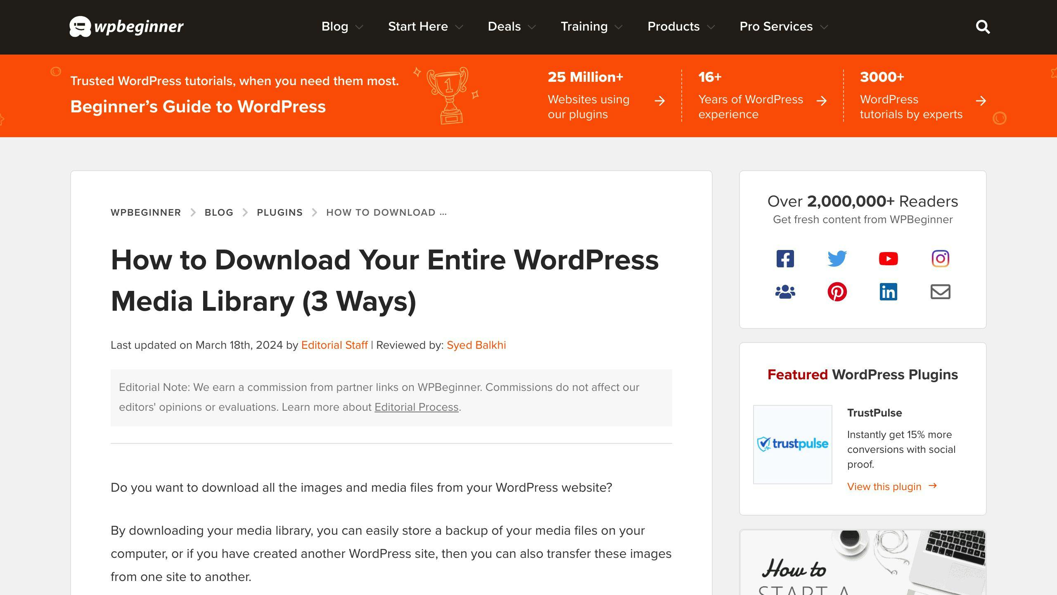Expand the Blog navigation dropdown
1057x595 pixels.
point(335,26)
